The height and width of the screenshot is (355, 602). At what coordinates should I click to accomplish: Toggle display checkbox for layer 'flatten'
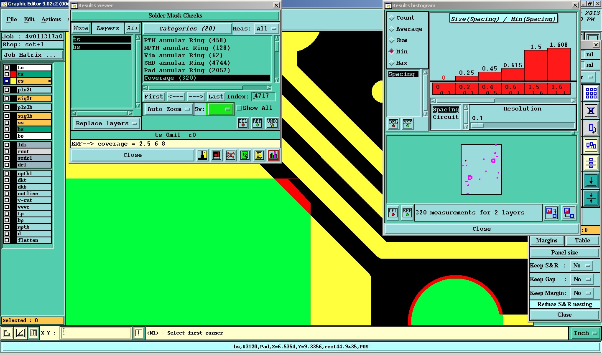(7, 240)
